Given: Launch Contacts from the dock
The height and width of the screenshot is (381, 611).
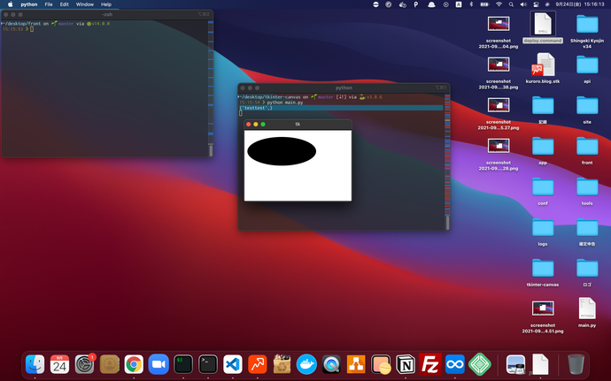Looking at the screenshot, I should [110, 365].
